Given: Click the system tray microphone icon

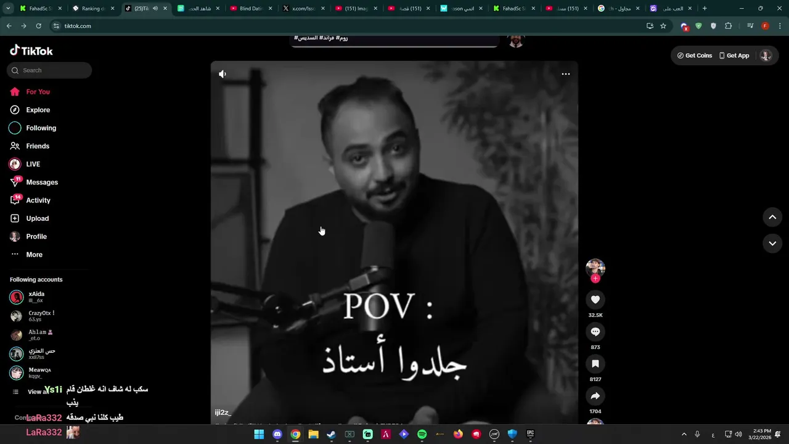Looking at the screenshot, I should pos(697,434).
